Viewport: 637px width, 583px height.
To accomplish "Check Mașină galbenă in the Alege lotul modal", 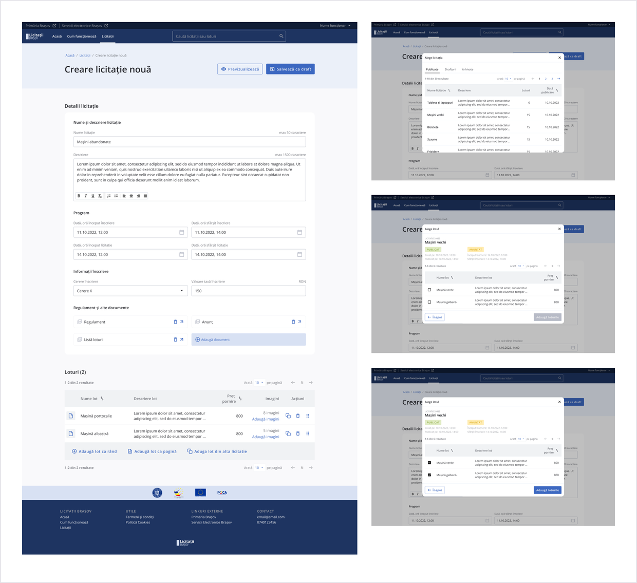I will (x=429, y=302).
